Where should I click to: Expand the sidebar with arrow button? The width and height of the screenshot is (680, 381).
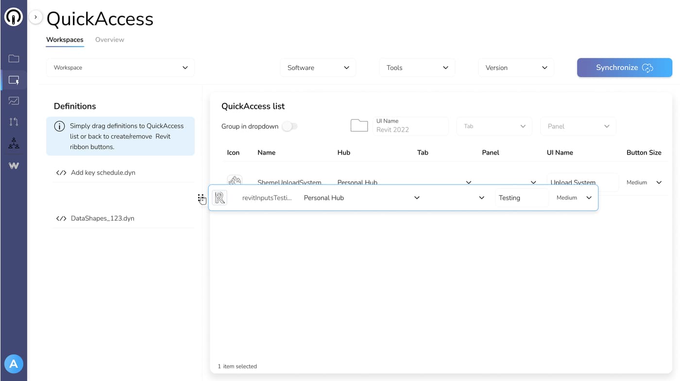tap(35, 17)
